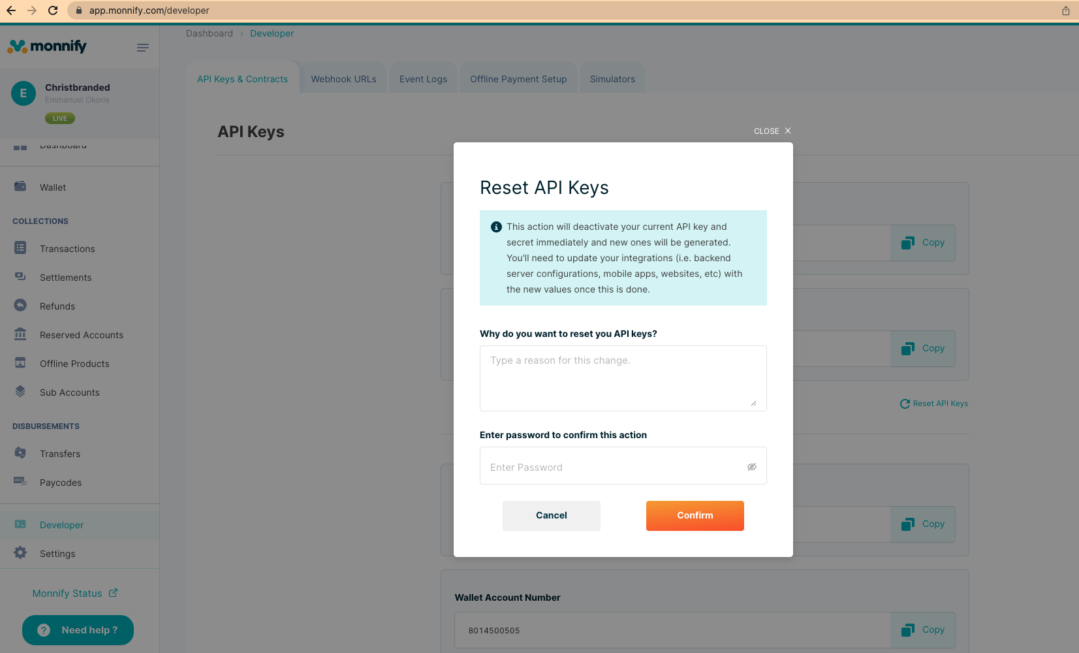The height and width of the screenshot is (653, 1079).
Task: Toggle password visibility with the eye icon
Action: coord(751,466)
